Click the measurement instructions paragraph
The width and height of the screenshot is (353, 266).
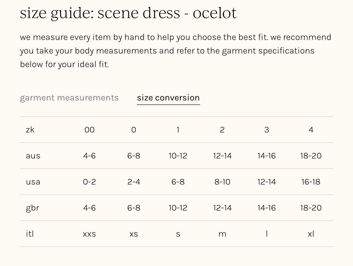[x=176, y=51]
